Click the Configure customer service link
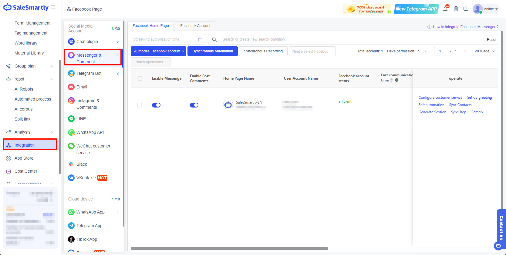The width and height of the screenshot is (506, 255). pos(440,98)
